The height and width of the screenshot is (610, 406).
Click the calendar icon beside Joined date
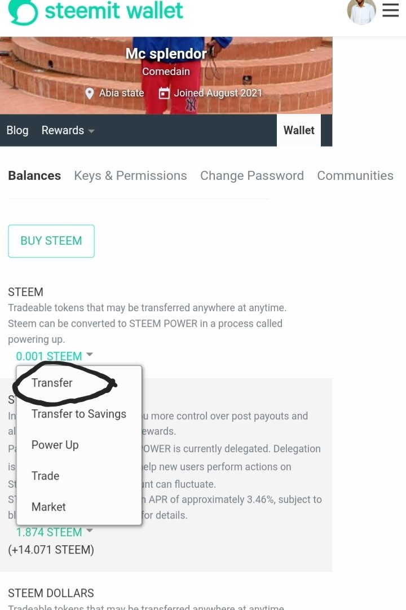(164, 94)
